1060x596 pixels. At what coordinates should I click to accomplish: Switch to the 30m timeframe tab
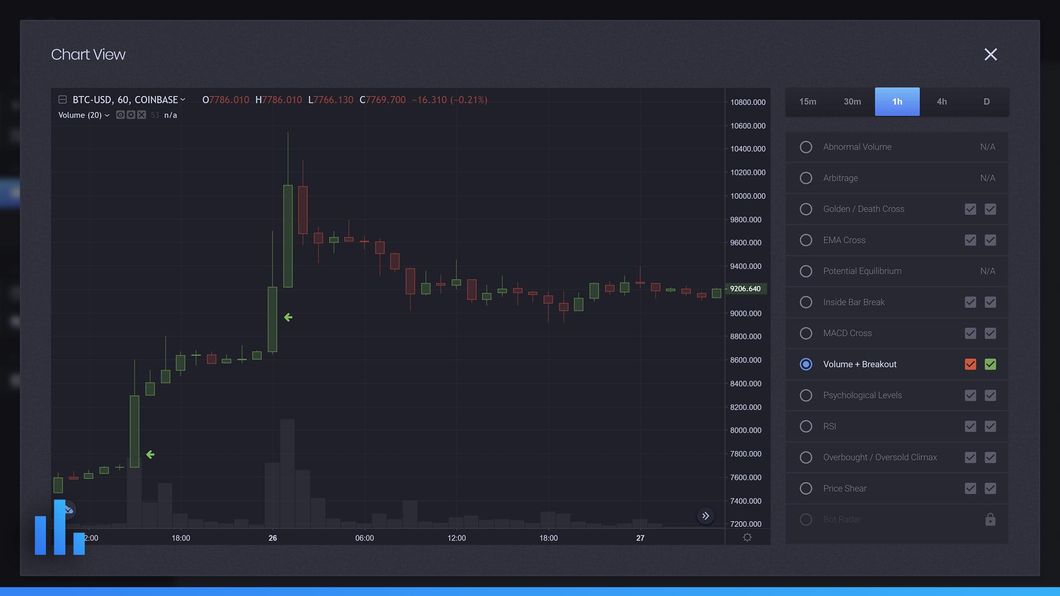tap(852, 102)
